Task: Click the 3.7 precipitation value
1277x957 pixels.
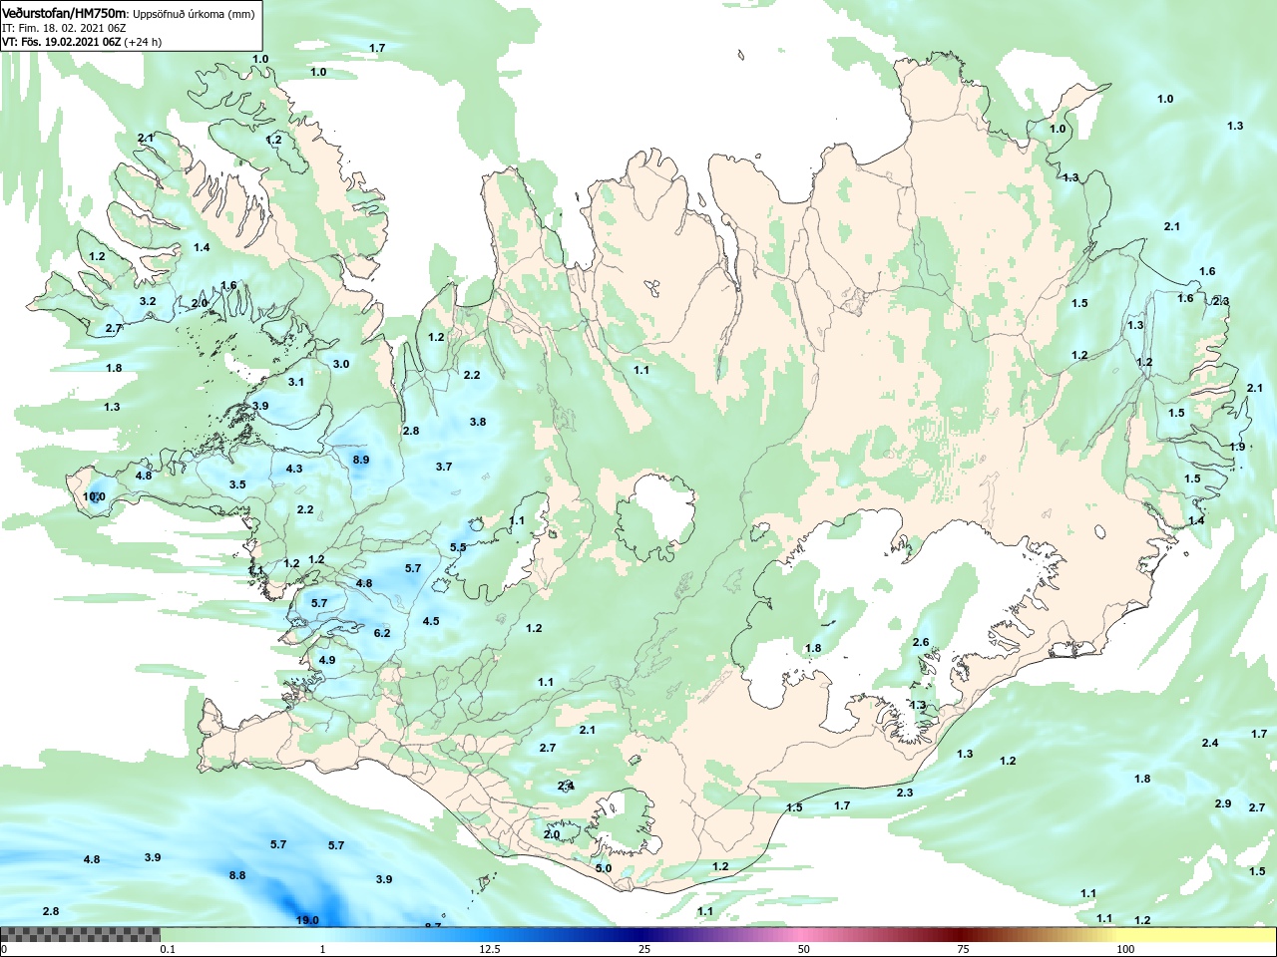Action: pyautogui.click(x=444, y=467)
